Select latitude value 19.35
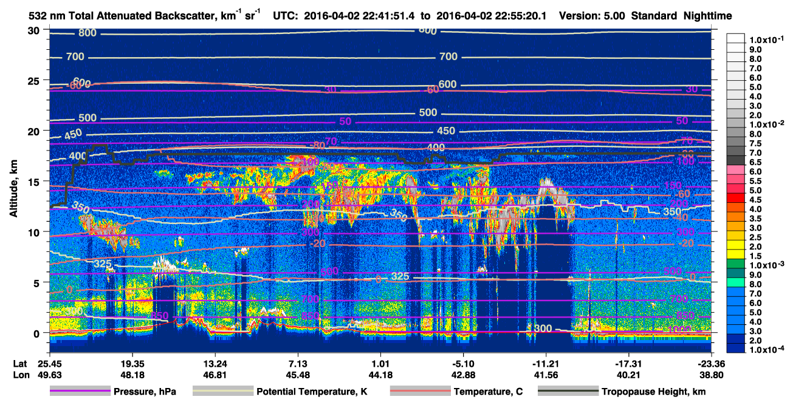 coord(132,364)
